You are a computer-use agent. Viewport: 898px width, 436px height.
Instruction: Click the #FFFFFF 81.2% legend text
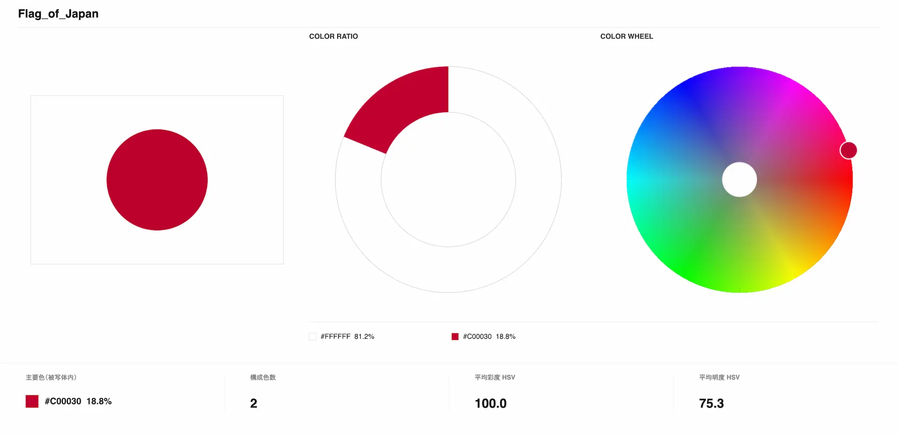348,336
